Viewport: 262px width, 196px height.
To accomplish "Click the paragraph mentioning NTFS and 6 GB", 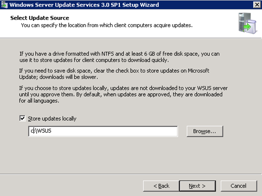I will [119, 57].
